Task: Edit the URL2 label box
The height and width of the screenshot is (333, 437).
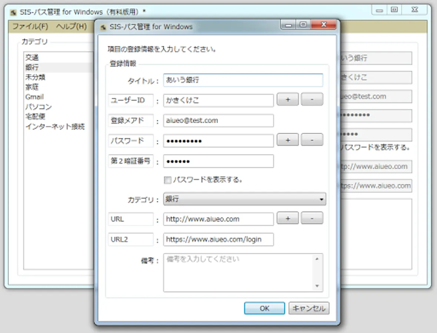Action: pyautogui.click(x=131, y=239)
